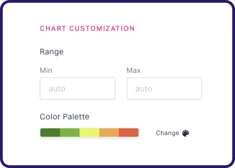The height and width of the screenshot is (168, 235).
Task: Open the palette icon next to Change
Action: tap(186, 133)
